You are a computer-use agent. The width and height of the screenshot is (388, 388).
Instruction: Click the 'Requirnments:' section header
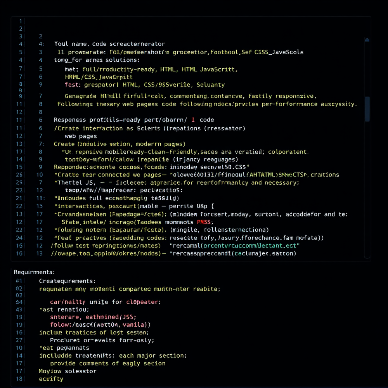(x=34, y=272)
